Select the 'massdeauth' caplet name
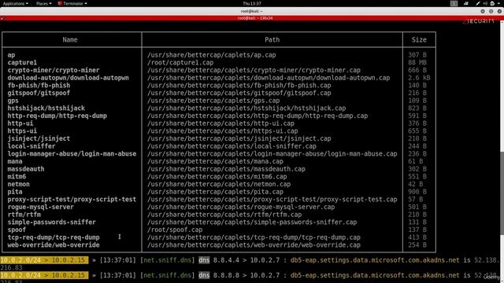This screenshot has width=504, height=283. 26,169
